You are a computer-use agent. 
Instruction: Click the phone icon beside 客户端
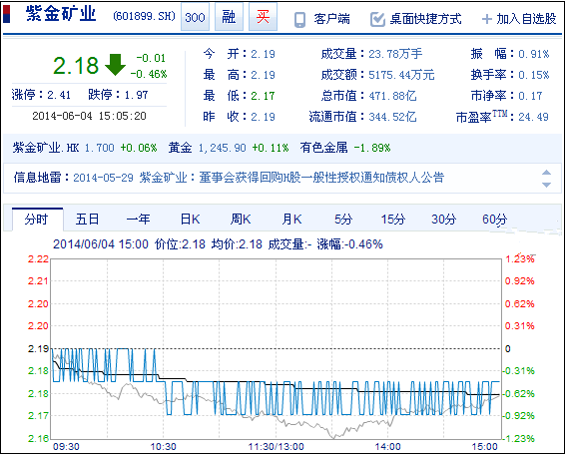pos(299,20)
